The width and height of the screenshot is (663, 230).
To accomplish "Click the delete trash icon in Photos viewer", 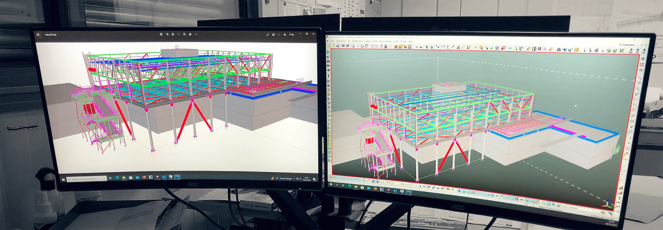I will pos(173,34).
